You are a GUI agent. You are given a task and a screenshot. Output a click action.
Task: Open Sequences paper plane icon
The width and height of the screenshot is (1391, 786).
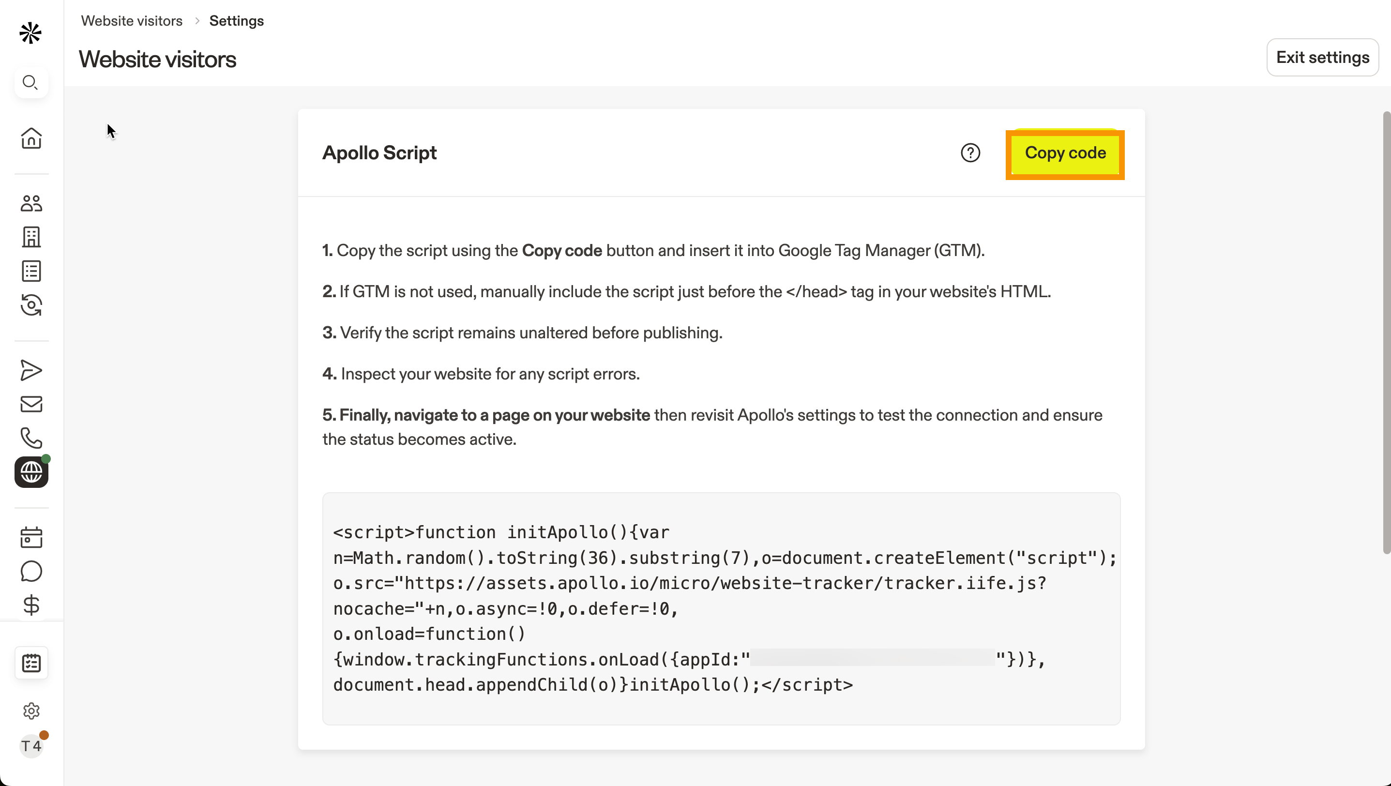coord(31,370)
